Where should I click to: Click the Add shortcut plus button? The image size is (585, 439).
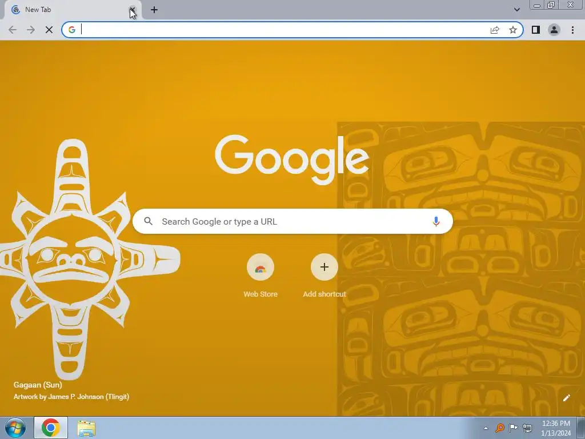324,267
